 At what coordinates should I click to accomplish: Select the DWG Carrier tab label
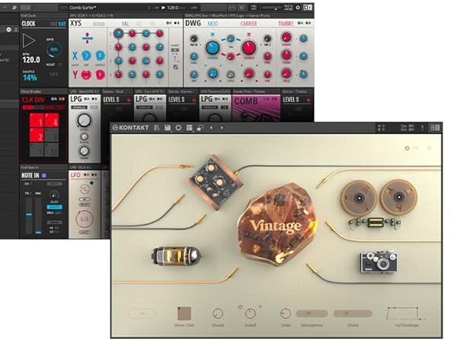(248, 24)
